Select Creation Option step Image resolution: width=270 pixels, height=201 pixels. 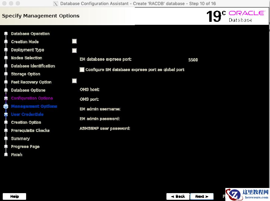(26, 122)
